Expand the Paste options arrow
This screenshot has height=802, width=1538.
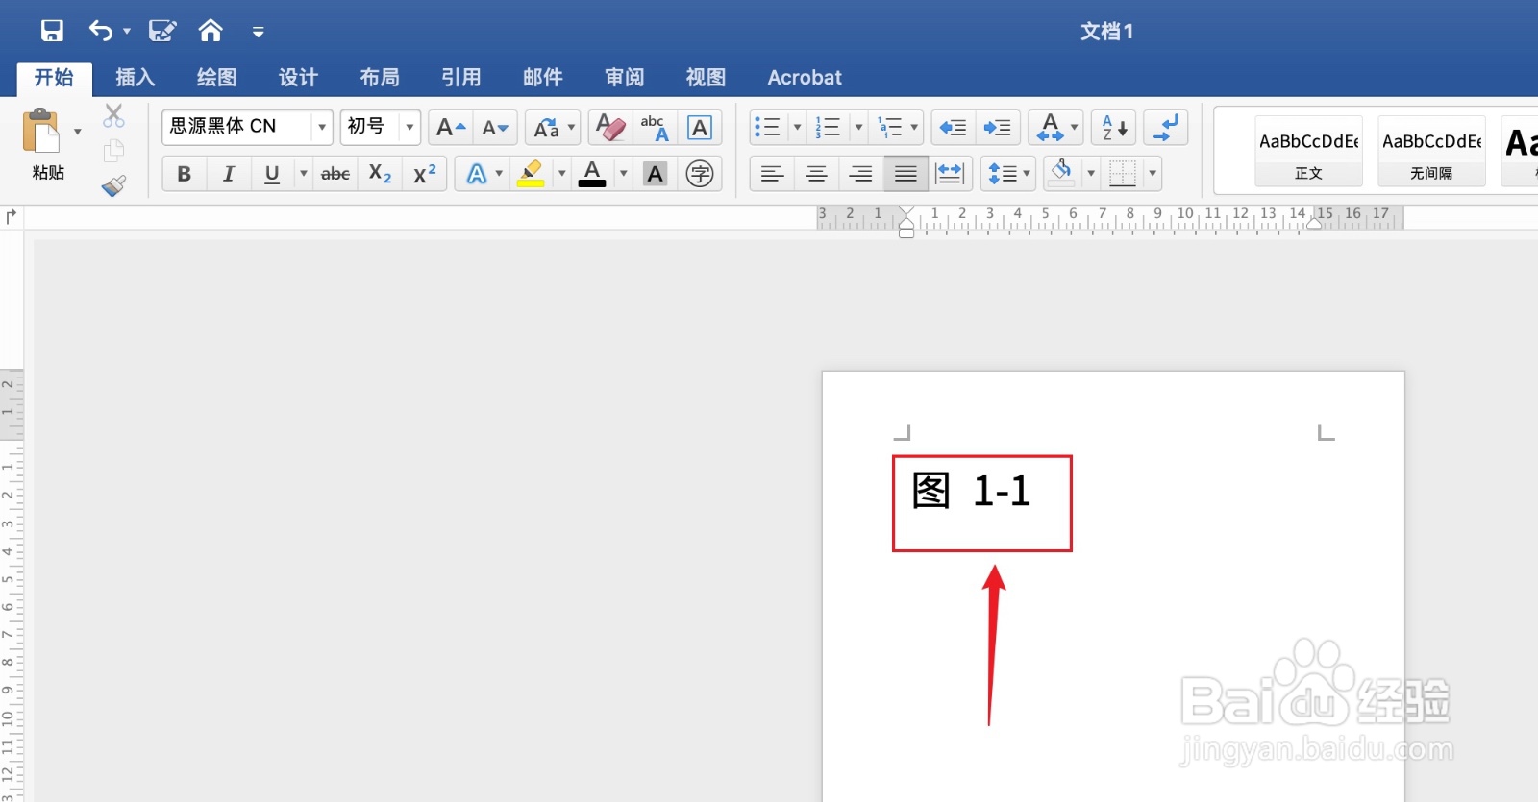tap(78, 132)
